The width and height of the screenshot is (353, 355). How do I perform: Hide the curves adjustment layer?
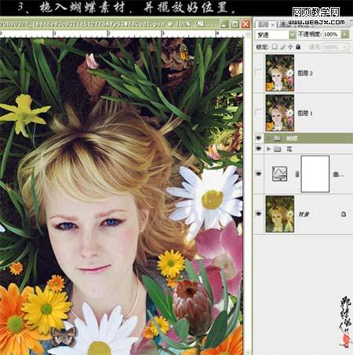tap(259, 174)
